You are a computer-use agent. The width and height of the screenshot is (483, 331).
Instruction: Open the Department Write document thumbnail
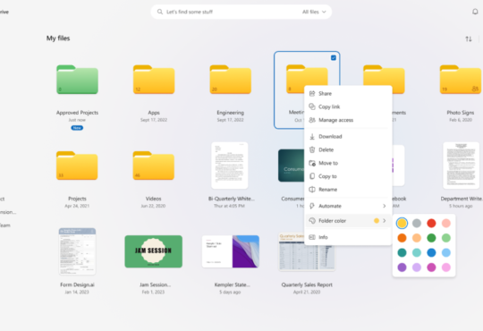tap(462, 165)
